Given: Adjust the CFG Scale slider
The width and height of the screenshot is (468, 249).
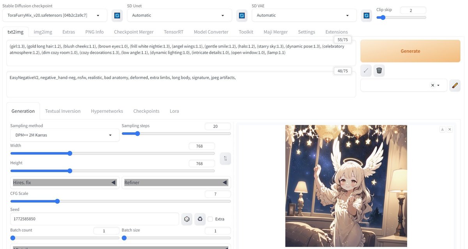Looking at the screenshot, I should 57,201.
